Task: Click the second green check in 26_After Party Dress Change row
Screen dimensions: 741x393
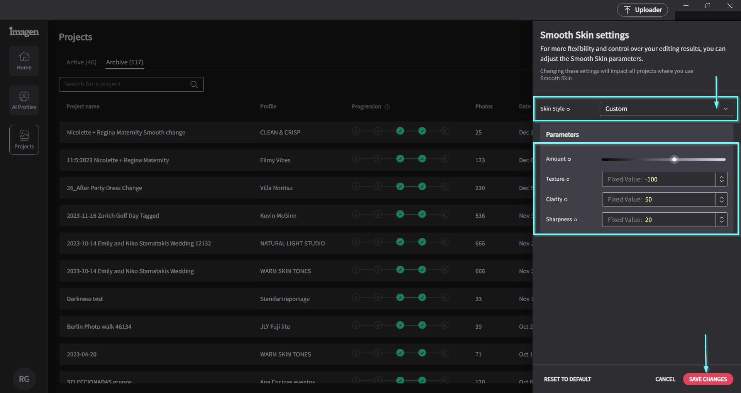Action: pos(422,186)
